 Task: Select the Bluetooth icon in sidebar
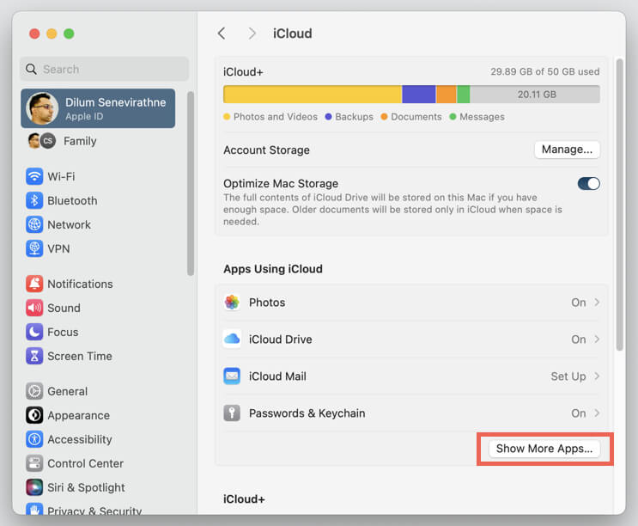(34, 201)
